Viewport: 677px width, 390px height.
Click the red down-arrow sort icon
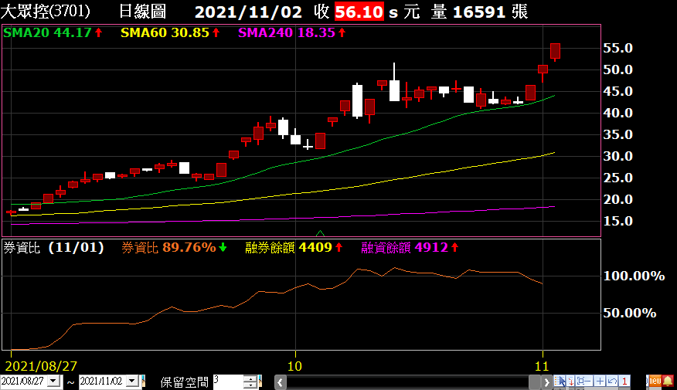570,381
